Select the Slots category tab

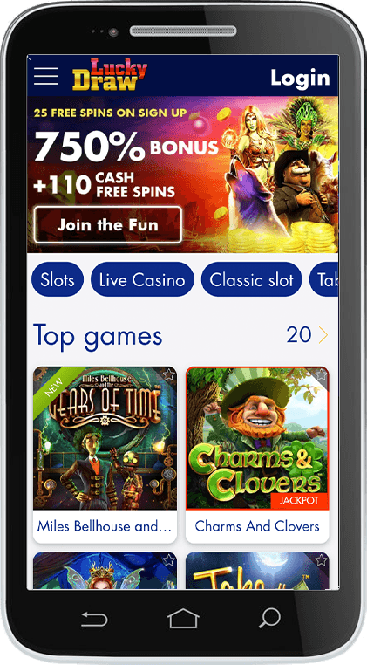tap(58, 279)
